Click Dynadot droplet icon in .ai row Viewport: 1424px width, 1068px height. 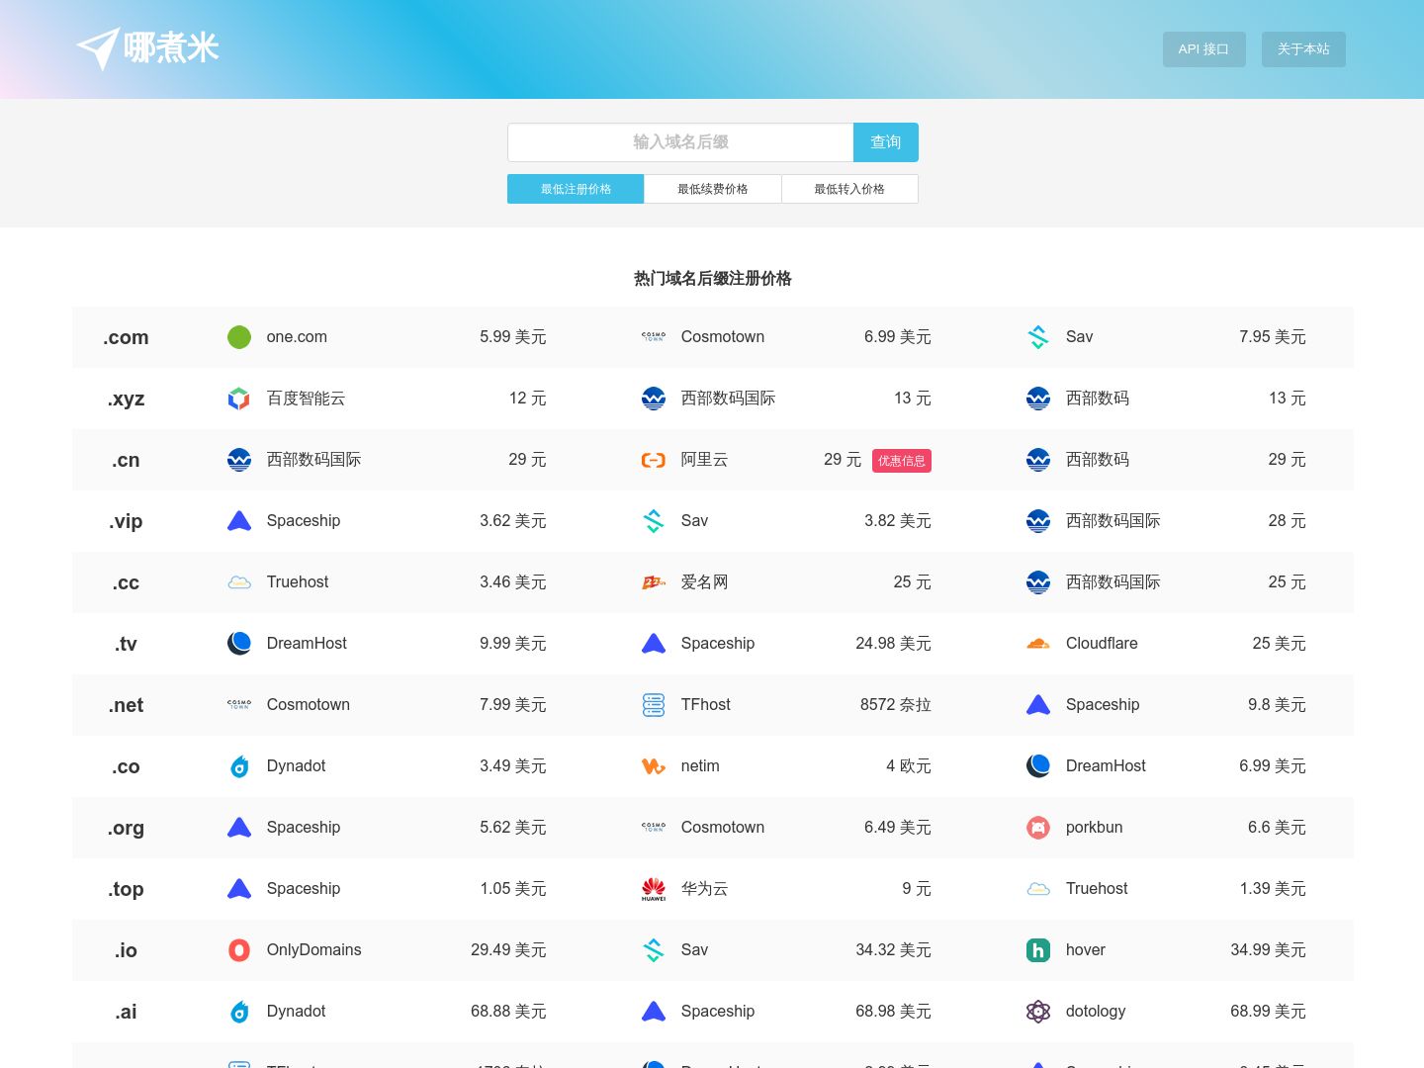coord(239,1012)
